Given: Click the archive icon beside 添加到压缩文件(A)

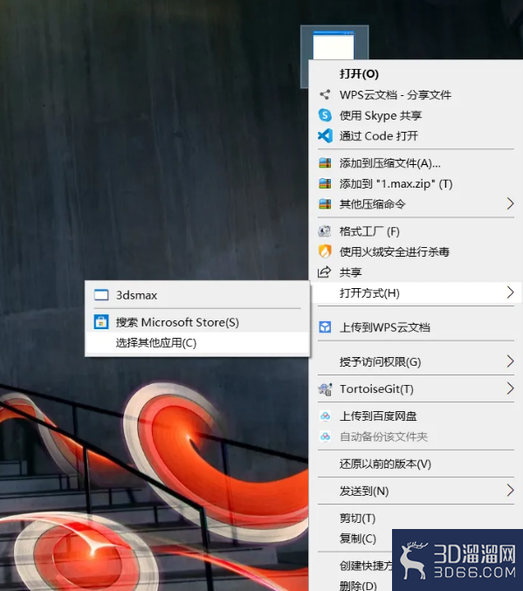Looking at the screenshot, I should (x=325, y=163).
